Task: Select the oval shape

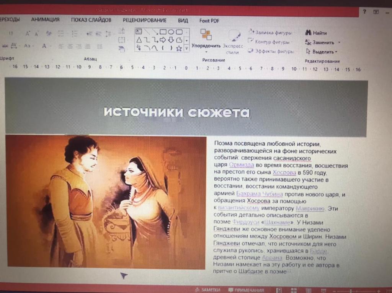Action: pos(171,32)
